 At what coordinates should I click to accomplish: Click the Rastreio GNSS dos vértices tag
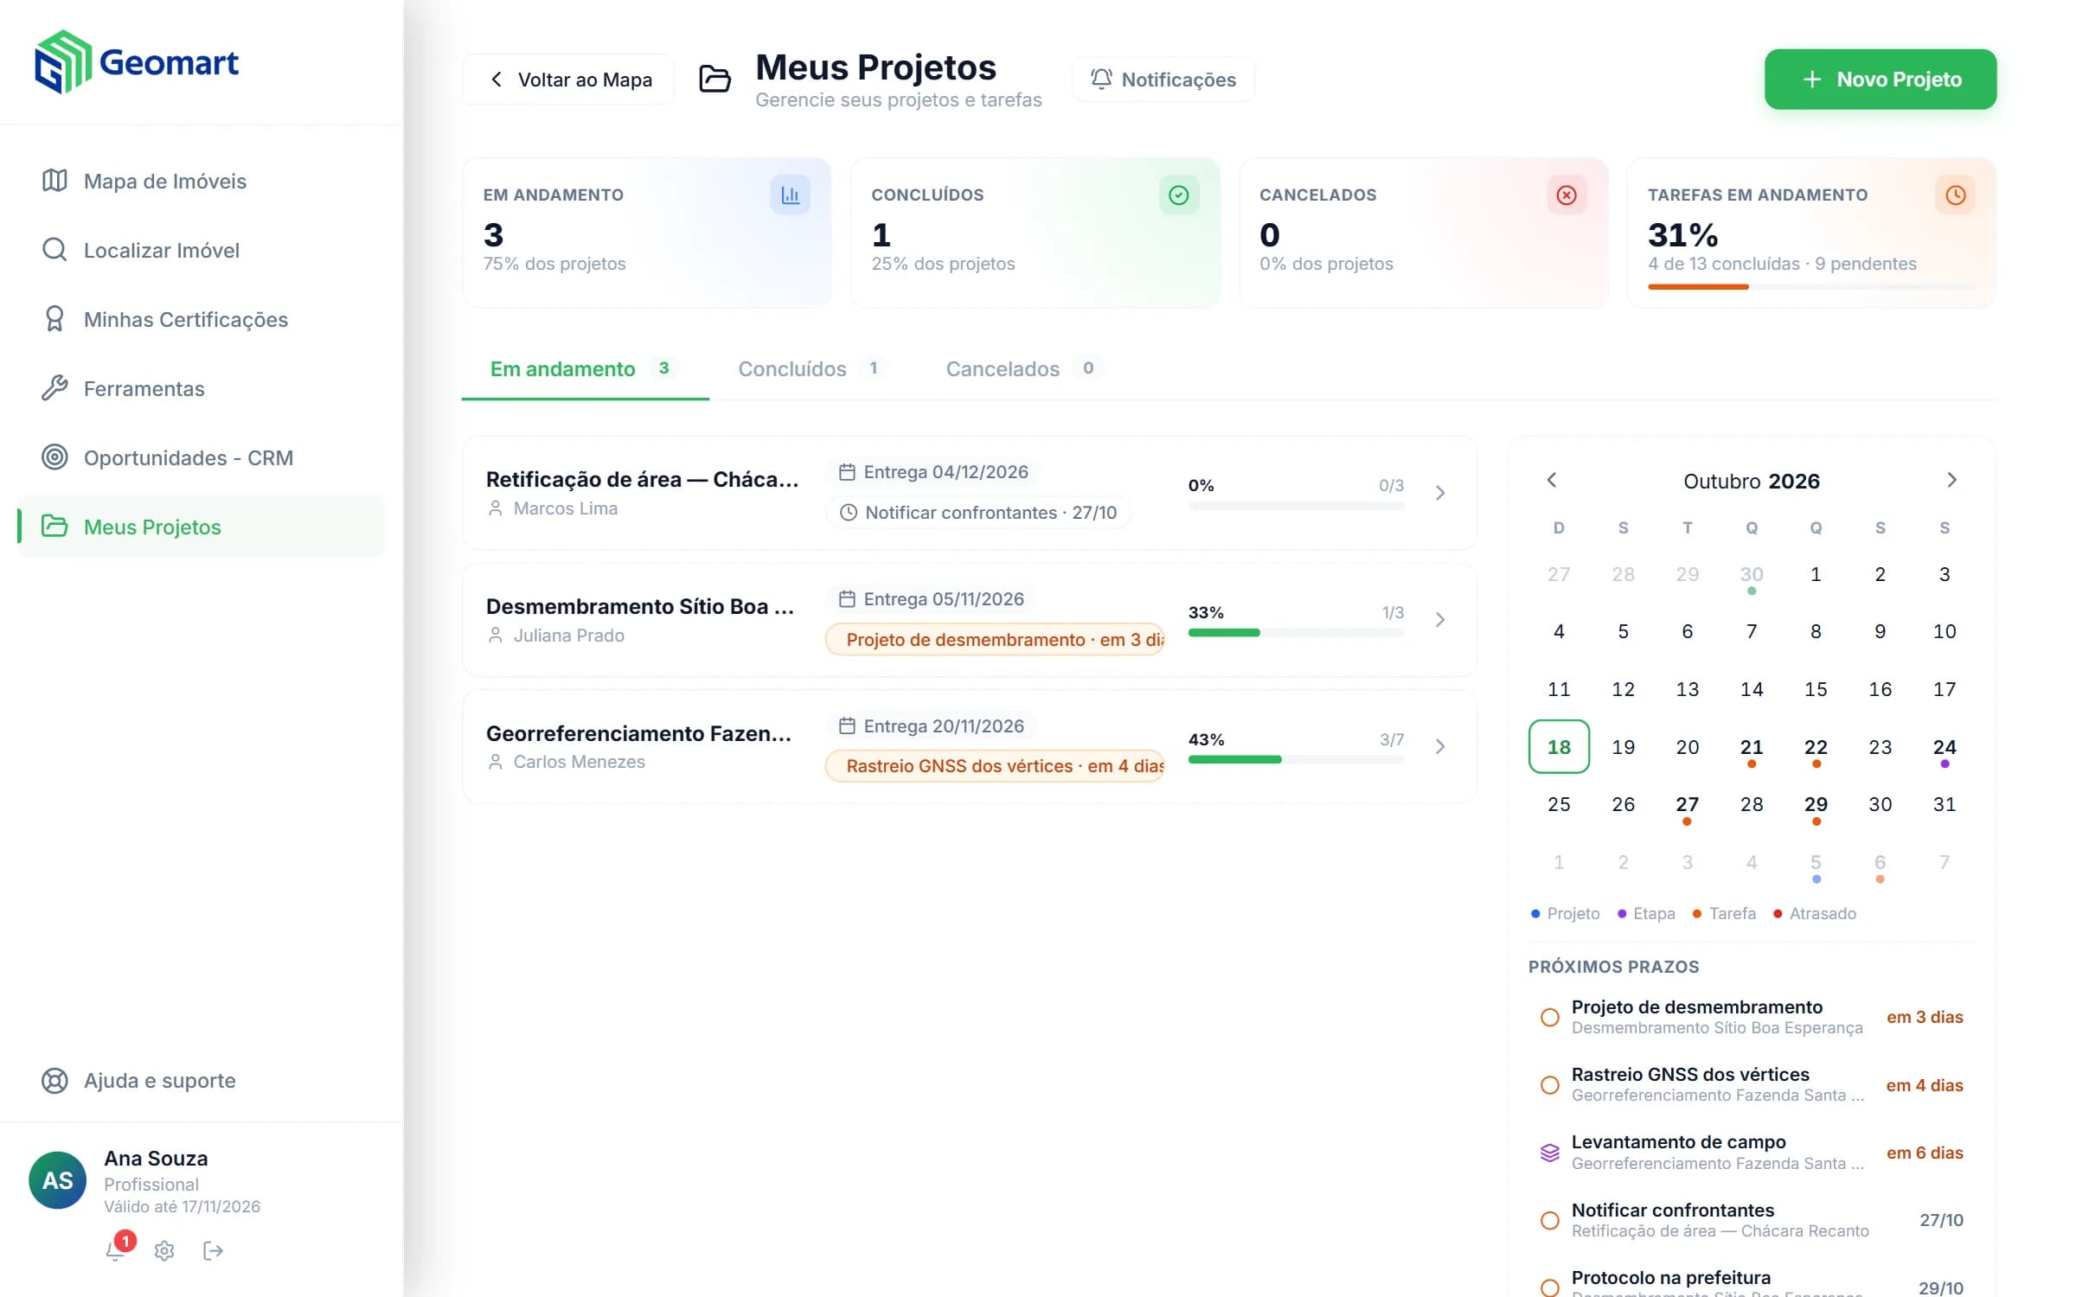point(995,766)
